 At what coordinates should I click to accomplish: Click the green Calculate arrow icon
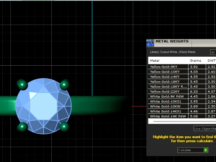pos(206,150)
